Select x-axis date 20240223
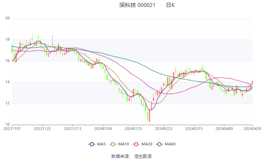The width and height of the screenshot is (263, 159). 164,129
